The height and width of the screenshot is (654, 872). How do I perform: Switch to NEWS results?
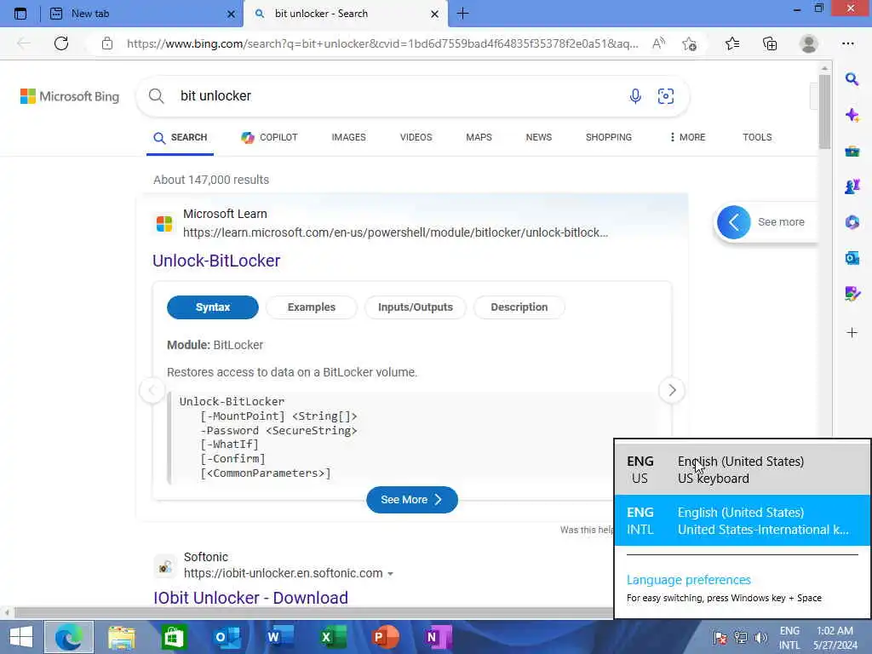pyautogui.click(x=539, y=137)
